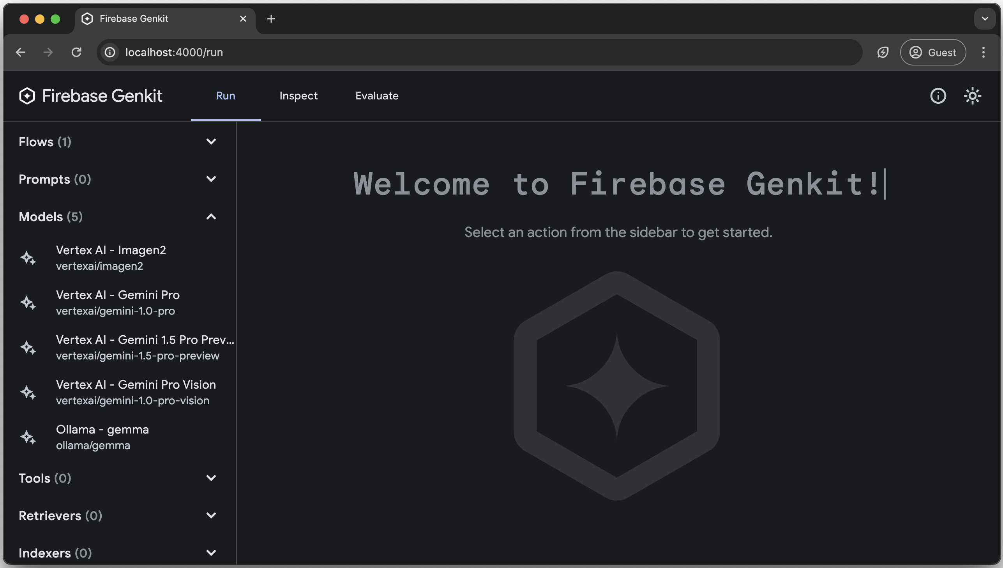The width and height of the screenshot is (1003, 568).
Task: Click the info icon in the top-right corner
Action: [x=938, y=96]
